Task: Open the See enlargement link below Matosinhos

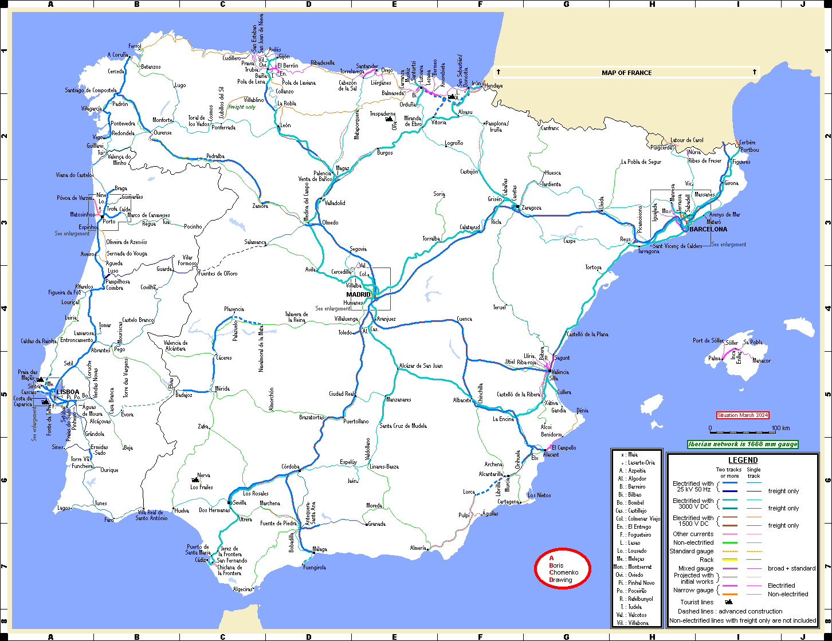Action: click(72, 234)
